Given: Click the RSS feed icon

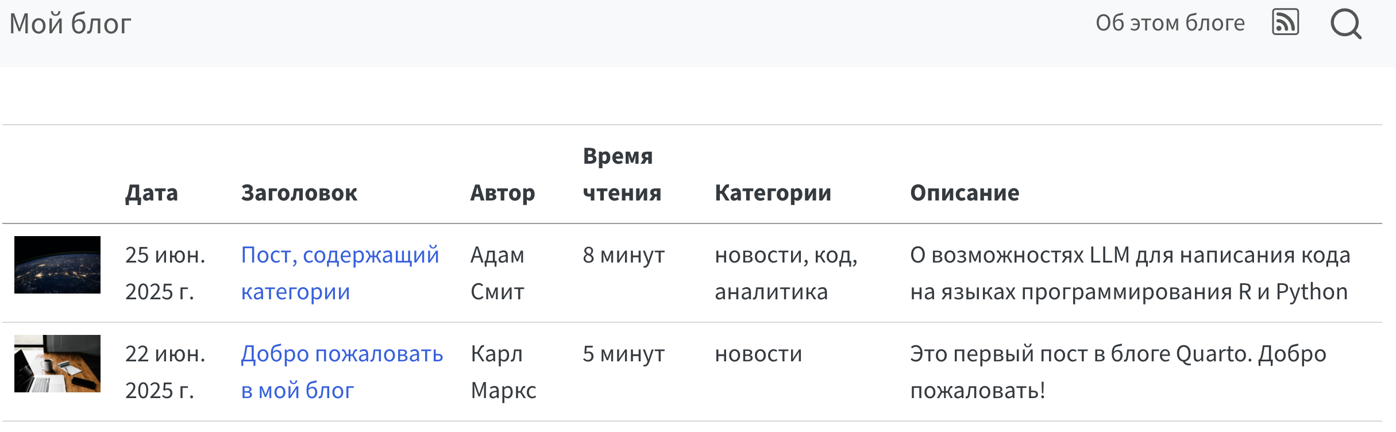Looking at the screenshot, I should (x=1285, y=23).
